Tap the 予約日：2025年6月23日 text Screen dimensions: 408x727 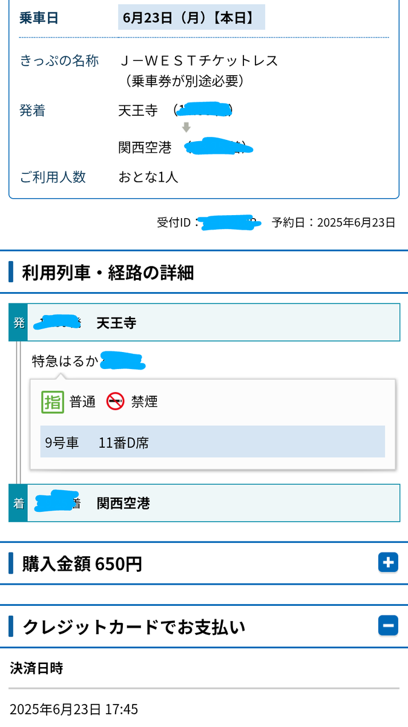pos(334,222)
